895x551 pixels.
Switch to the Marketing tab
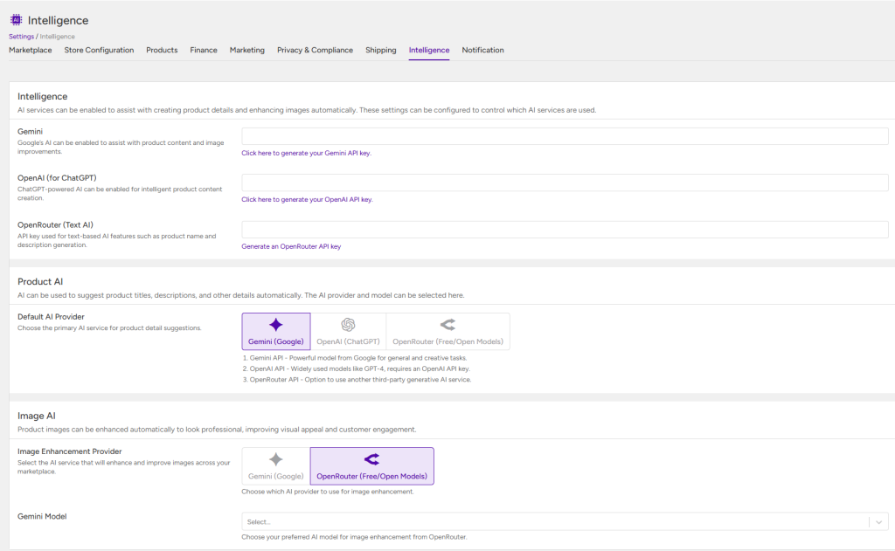pyautogui.click(x=247, y=50)
